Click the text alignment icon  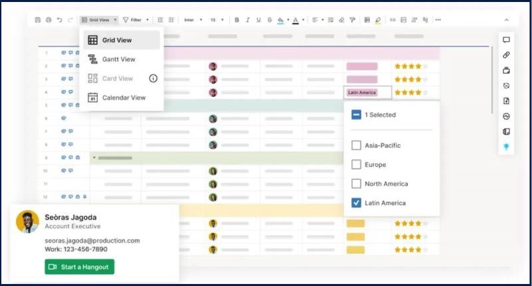point(315,20)
